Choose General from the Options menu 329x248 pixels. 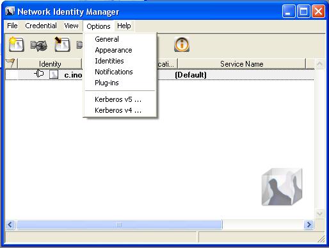point(120,39)
